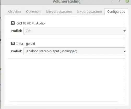Viewport: 131px width, 109px height.
Task: Click the Profiel label for HDMI Audio
Action: click(16, 31)
